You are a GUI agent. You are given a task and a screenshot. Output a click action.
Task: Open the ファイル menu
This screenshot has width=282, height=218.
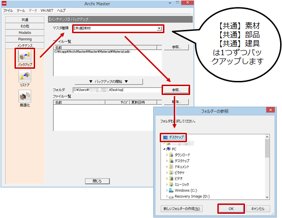8,10
